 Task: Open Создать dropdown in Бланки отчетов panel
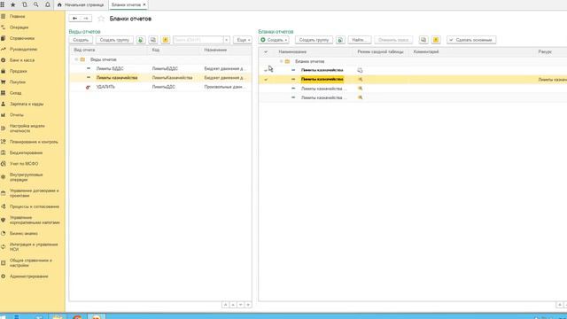(x=274, y=40)
